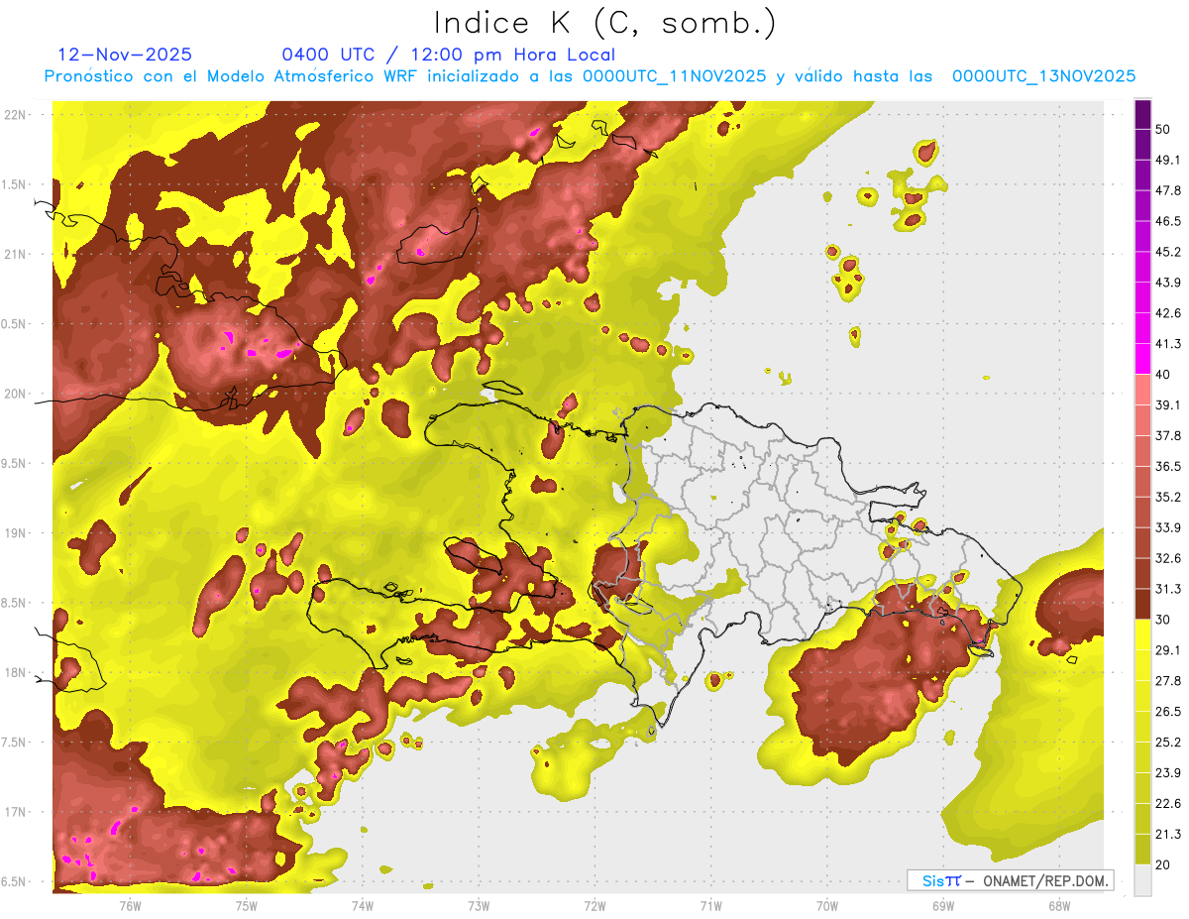Pick the bright yellow swatch between 29.1 and 30
Image resolution: width=1189 pixels, height=919 pixels.
coord(1142,634)
